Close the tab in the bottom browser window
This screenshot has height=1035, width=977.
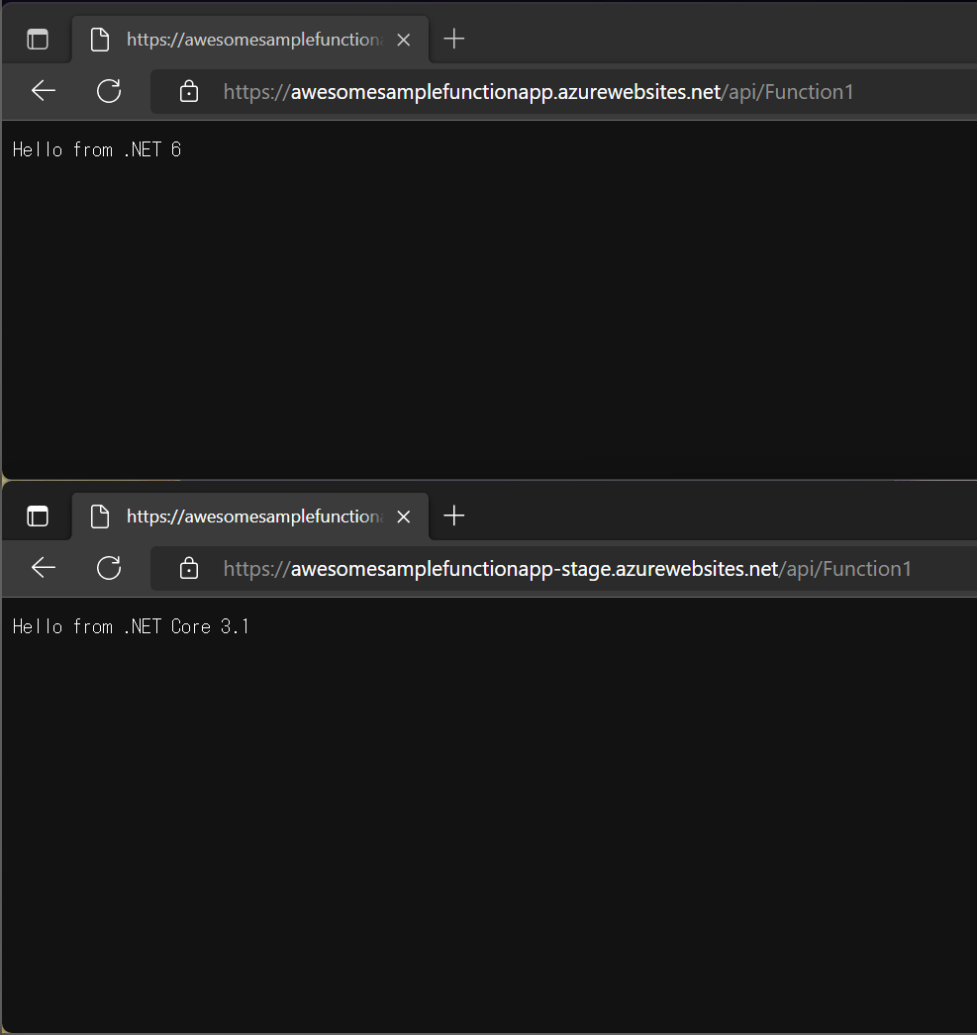(403, 517)
